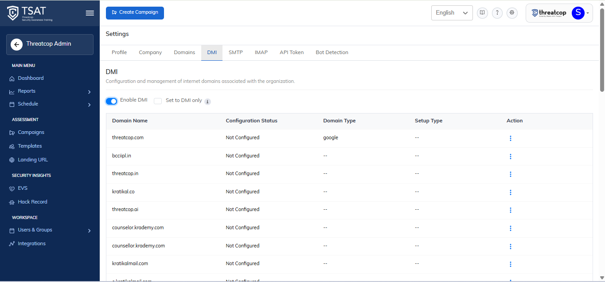Click the blue S user avatar
The height and width of the screenshot is (282, 605).
click(x=578, y=13)
